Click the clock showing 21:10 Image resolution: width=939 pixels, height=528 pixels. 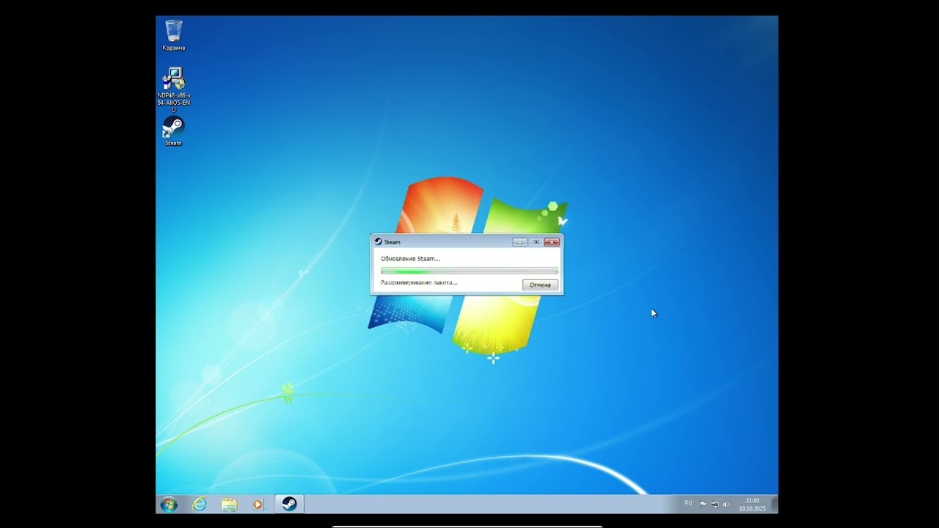pos(752,505)
